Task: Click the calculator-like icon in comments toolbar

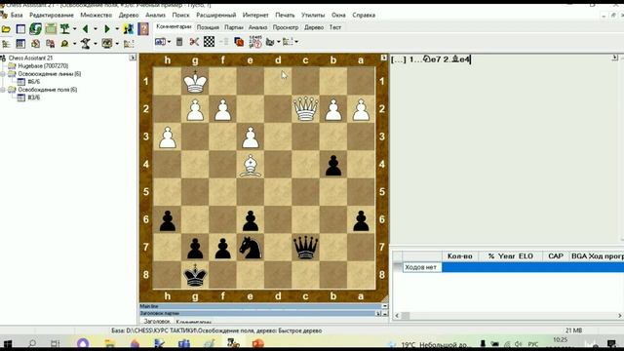Action: (179, 41)
